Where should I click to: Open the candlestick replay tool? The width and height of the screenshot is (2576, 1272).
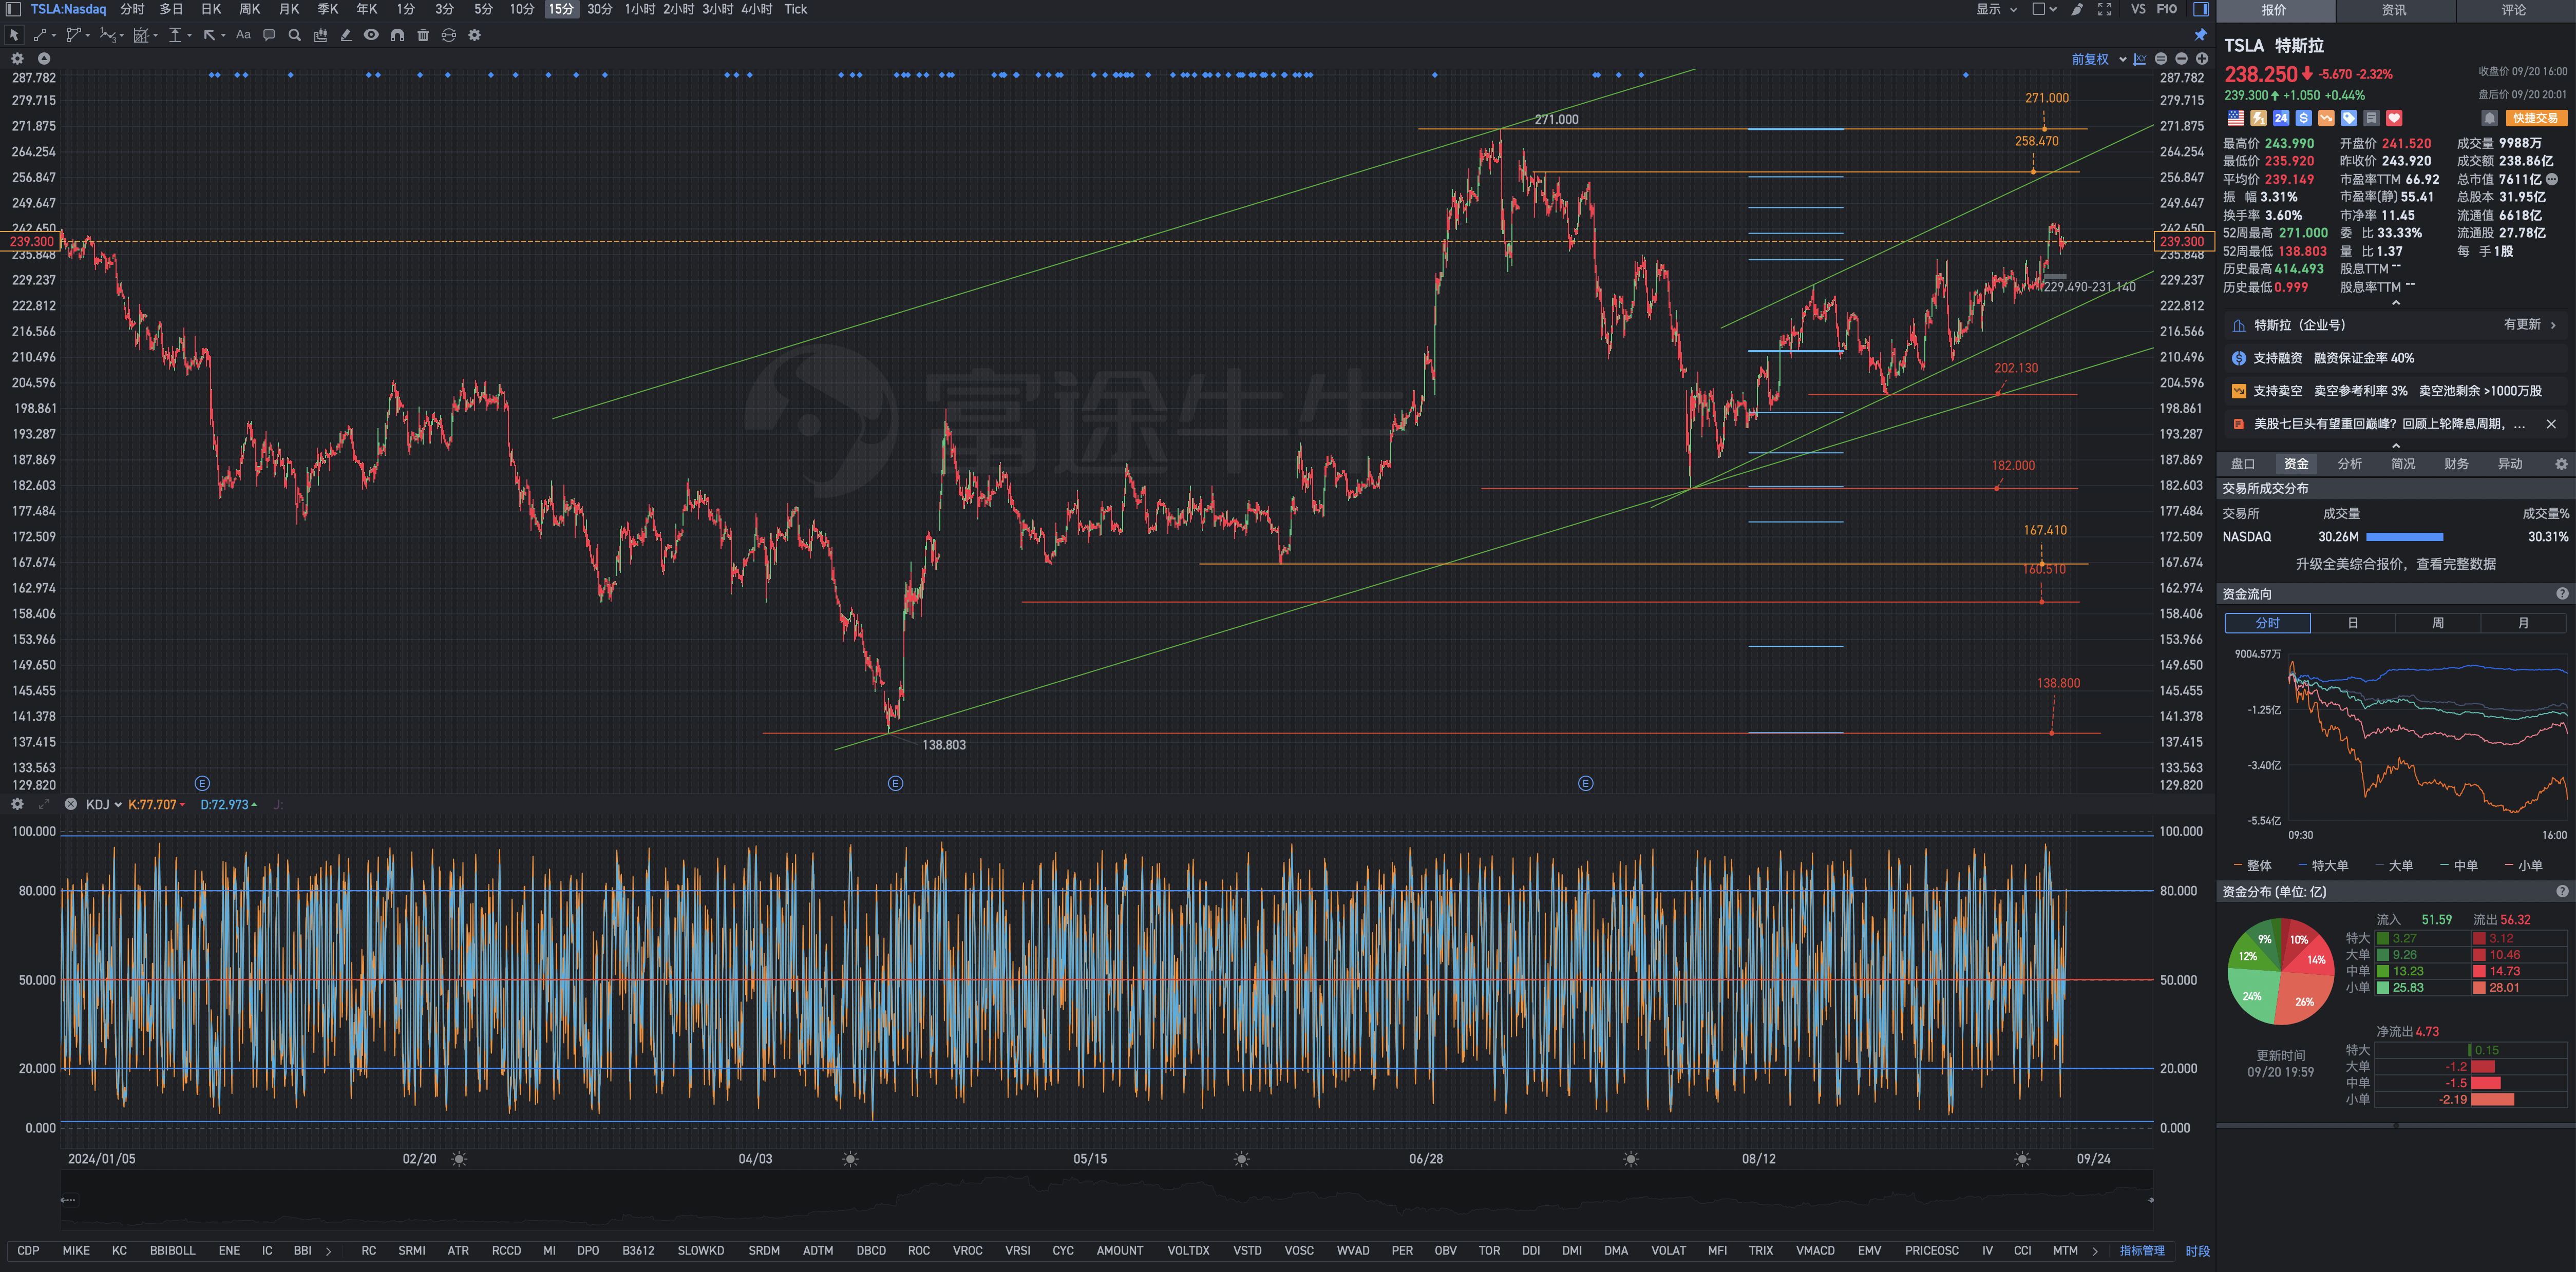[x=320, y=35]
